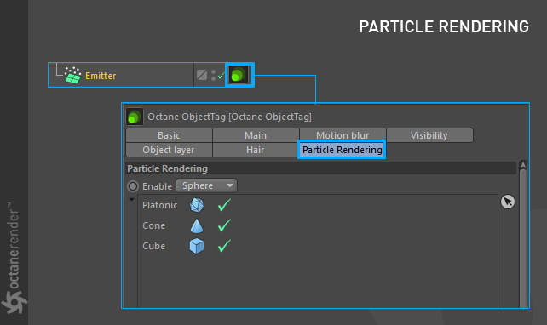Image resolution: width=547 pixels, height=325 pixels.
Task: Select the Platonic list entry text
Action: [160, 206]
